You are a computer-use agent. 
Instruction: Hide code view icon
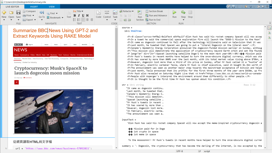coord(269,37)
